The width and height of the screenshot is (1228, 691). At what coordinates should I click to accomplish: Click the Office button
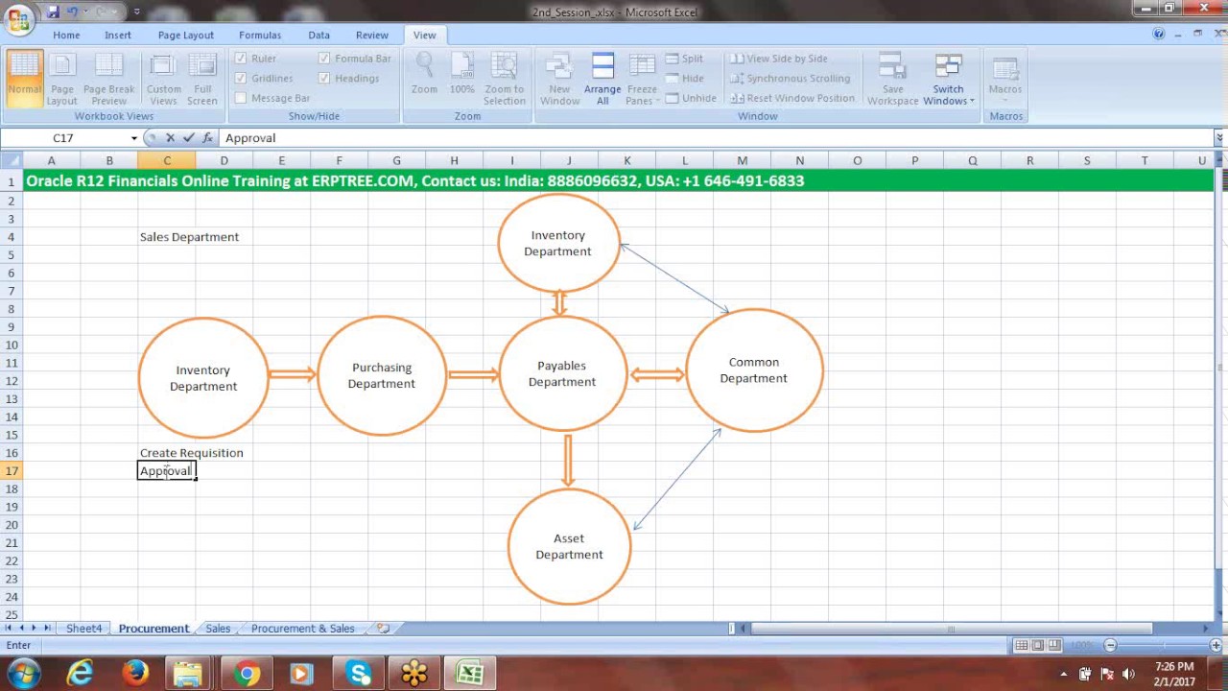coord(18,17)
